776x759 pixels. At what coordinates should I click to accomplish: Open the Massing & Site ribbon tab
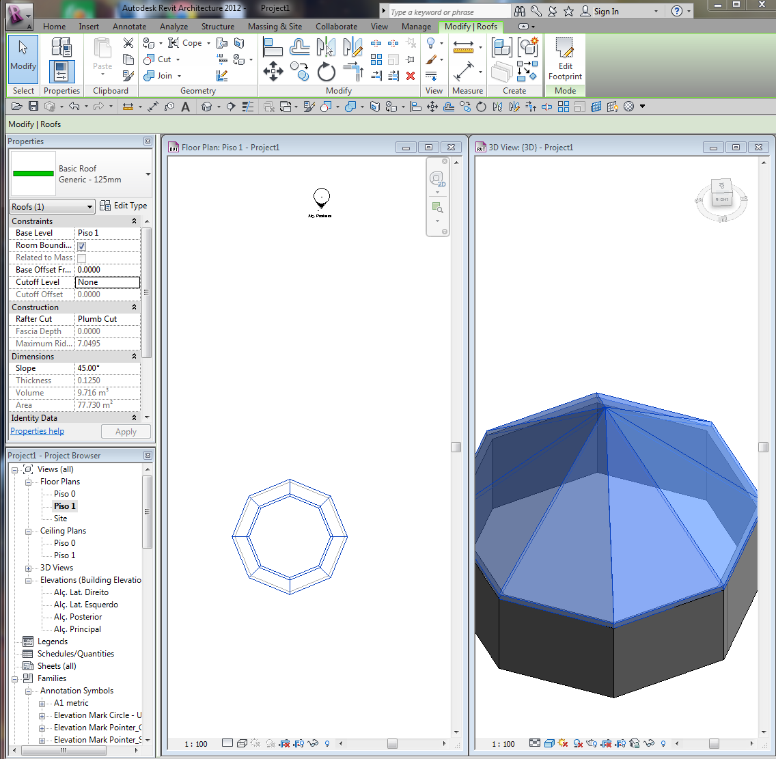point(275,27)
